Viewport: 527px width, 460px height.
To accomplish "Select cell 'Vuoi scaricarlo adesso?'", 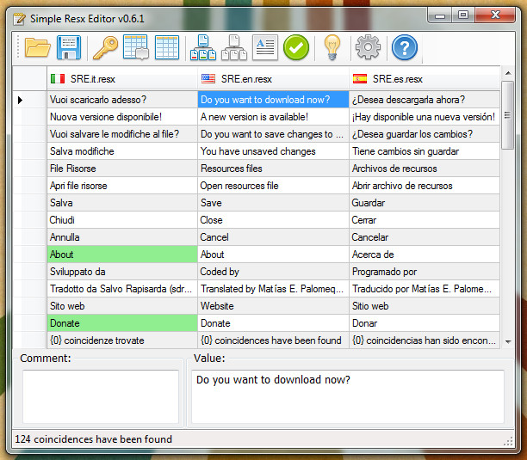I will (122, 100).
